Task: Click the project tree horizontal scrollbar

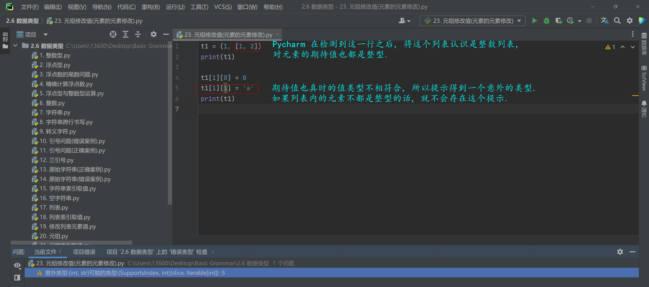Action: pyautogui.click(x=71, y=243)
